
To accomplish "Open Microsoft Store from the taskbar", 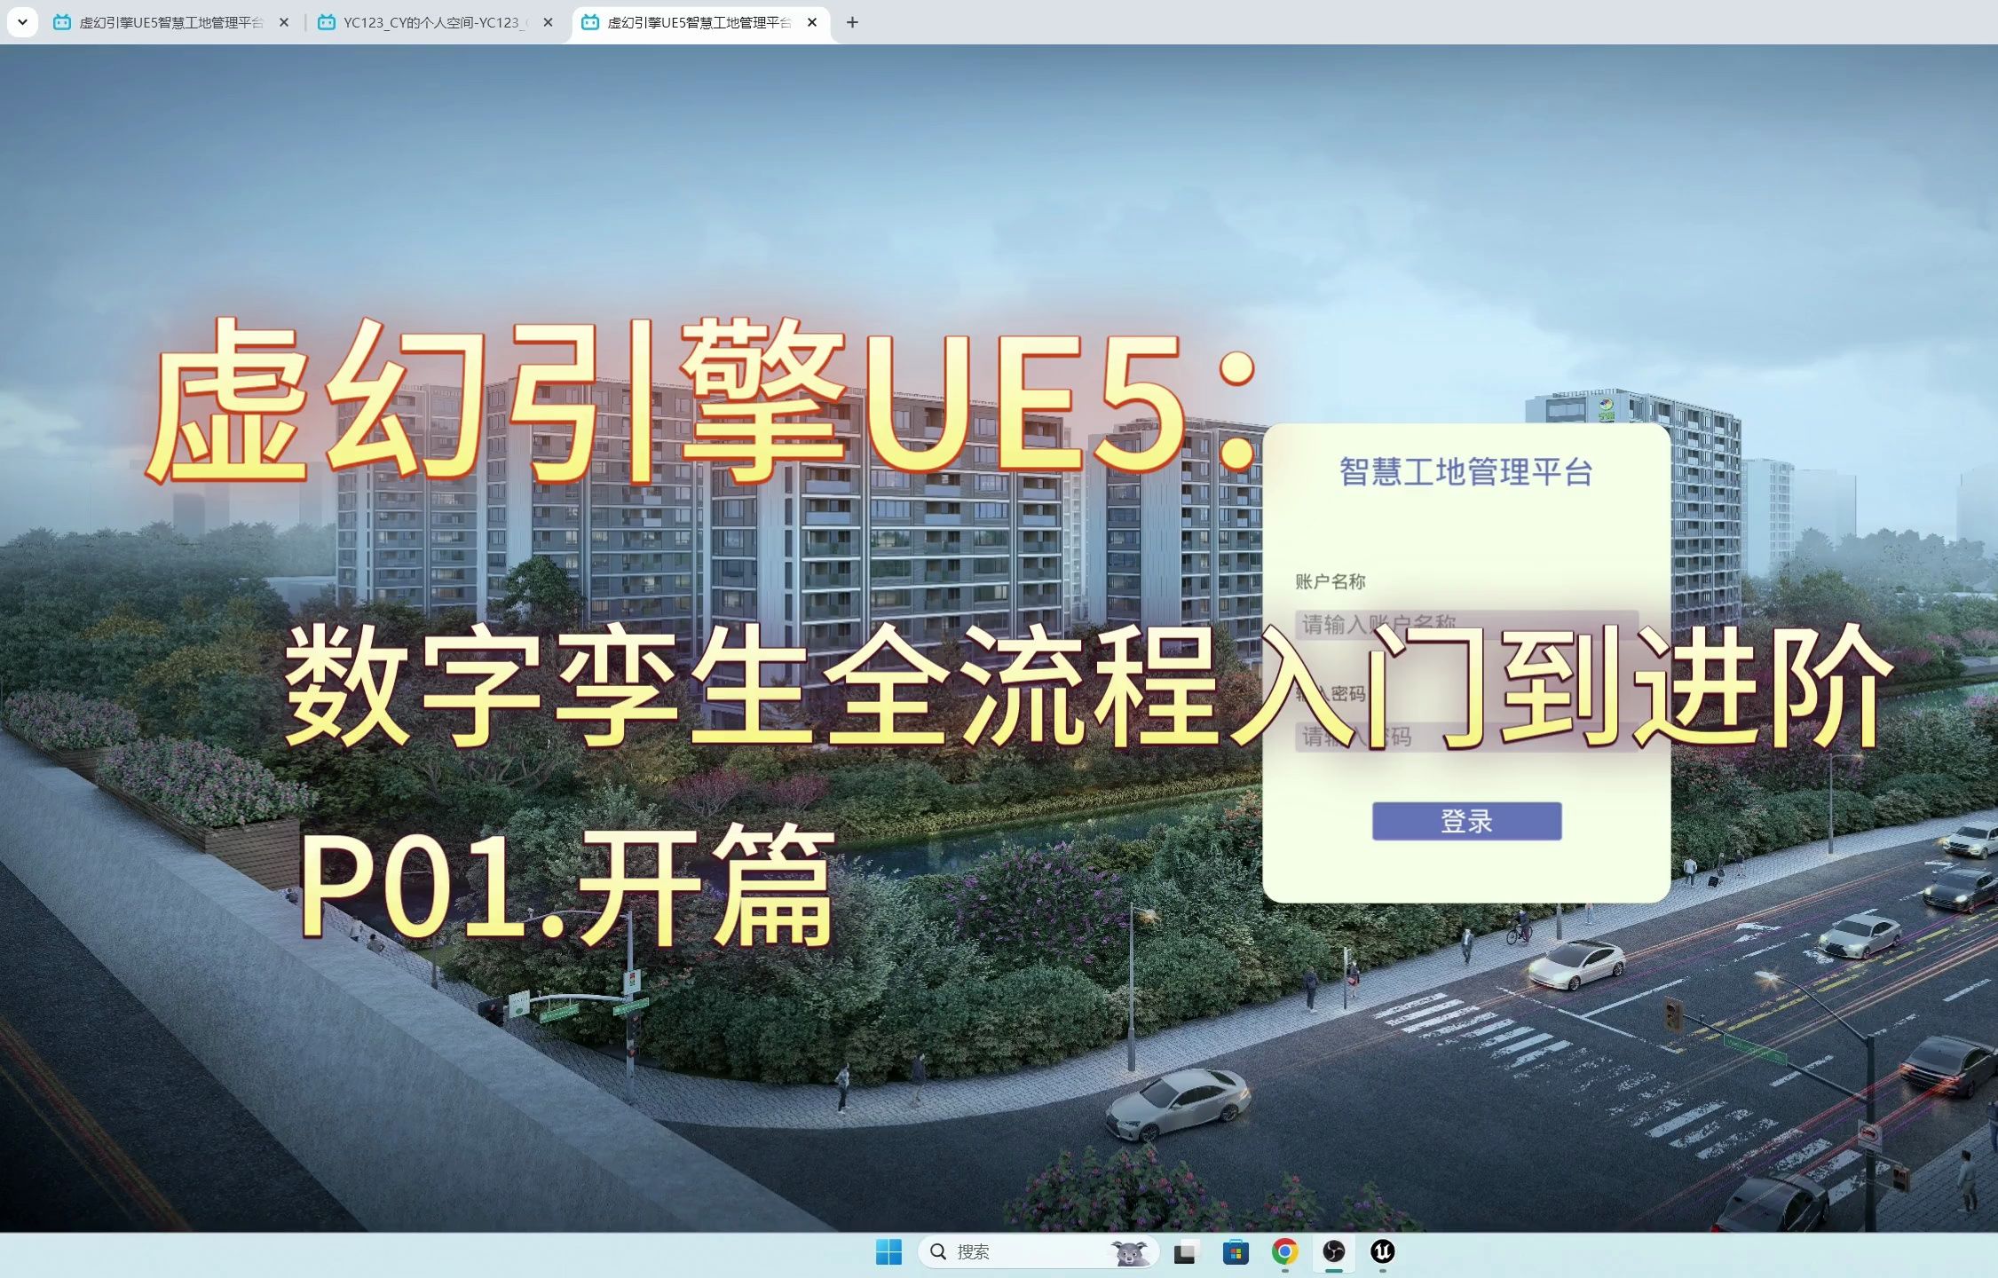I will point(1235,1252).
